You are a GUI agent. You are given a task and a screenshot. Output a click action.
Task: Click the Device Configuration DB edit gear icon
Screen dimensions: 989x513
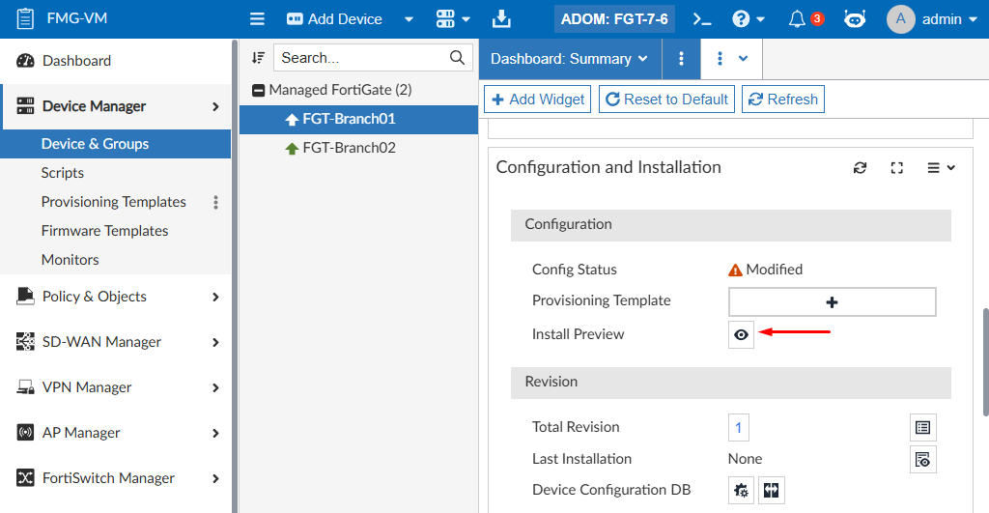pyautogui.click(x=741, y=490)
